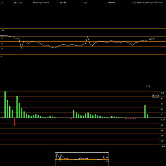The height and width of the screenshot is (166, 166).
Task: Click the "(IML280622C) MunafaSutra.com" header text
Action: [x=147, y=3]
